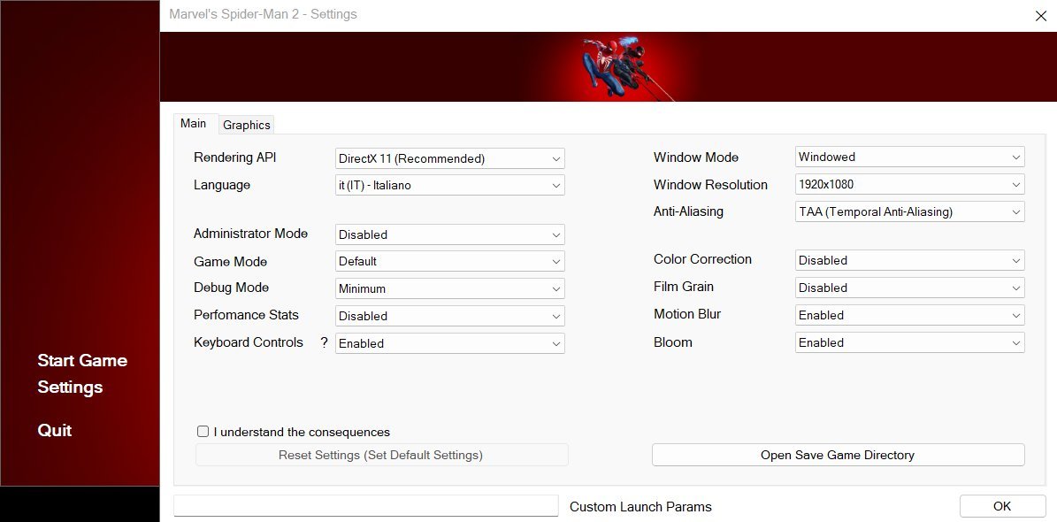Close the settings window with X
The width and height of the screenshot is (1057, 522).
pyautogui.click(x=1040, y=16)
